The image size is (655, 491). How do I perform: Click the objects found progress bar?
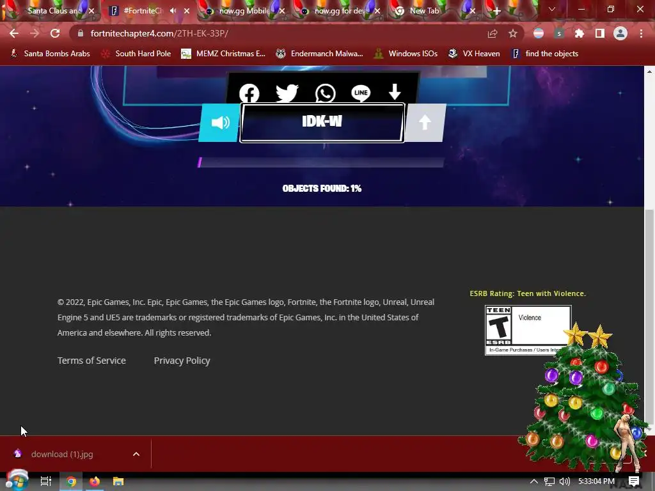(320, 162)
